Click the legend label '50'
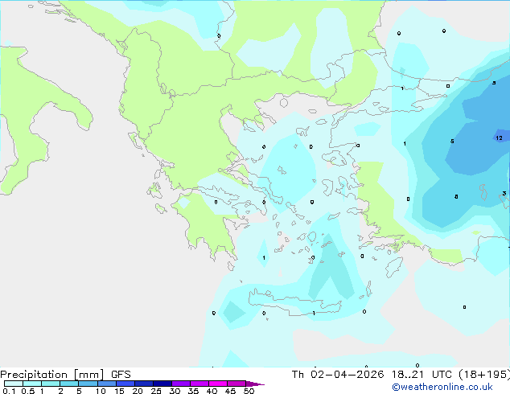 point(249,391)
